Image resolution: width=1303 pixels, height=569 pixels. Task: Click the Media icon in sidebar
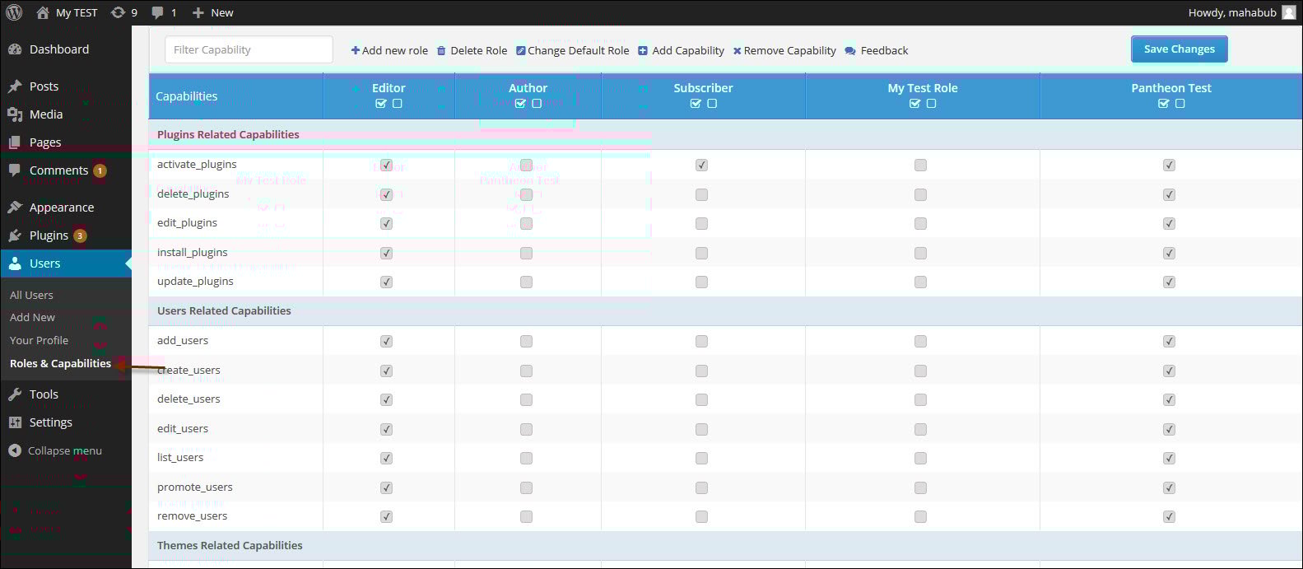pos(15,114)
